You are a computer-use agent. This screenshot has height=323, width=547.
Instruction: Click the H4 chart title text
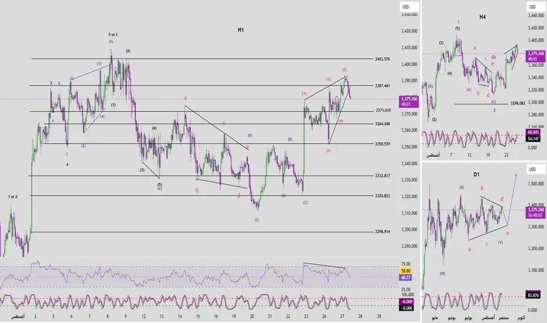[482, 17]
